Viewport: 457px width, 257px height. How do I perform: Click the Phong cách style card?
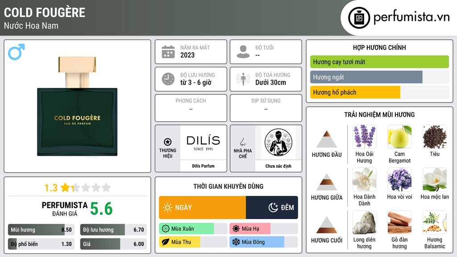pyautogui.click(x=191, y=108)
